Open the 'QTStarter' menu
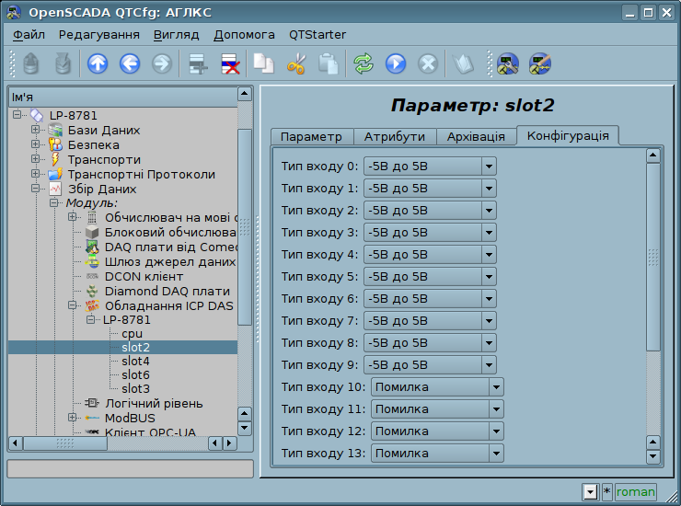The image size is (681, 506). point(317,34)
